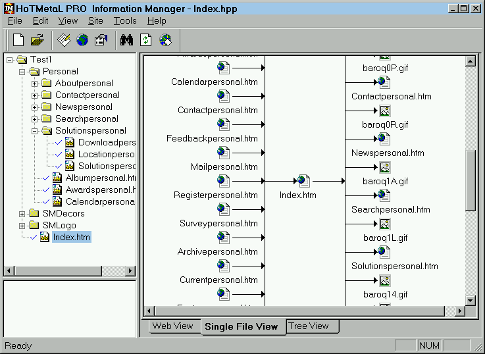This screenshot has width=485, height=354.
Task: Click the tree panel horizontal scrollbar thumb
Action: tap(57, 271)
